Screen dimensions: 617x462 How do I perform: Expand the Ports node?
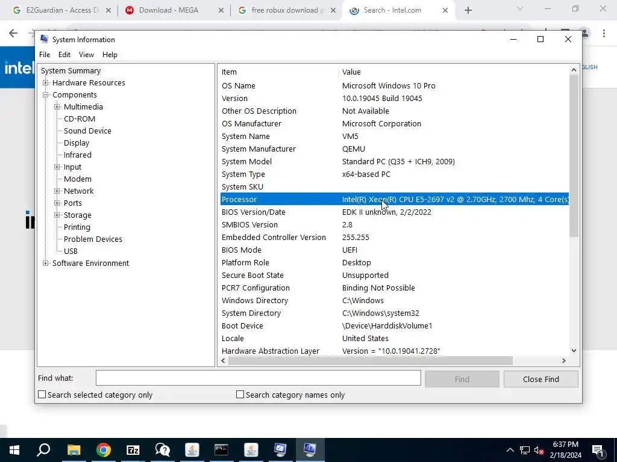(x=57, y=203)
